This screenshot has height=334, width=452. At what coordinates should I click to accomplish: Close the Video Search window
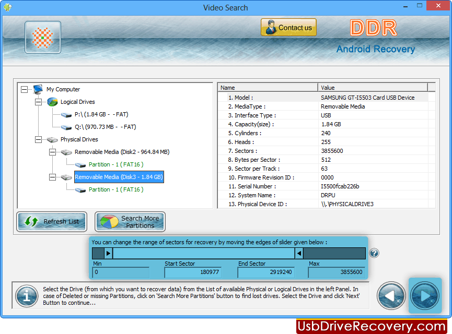click(x=438, y=6)
